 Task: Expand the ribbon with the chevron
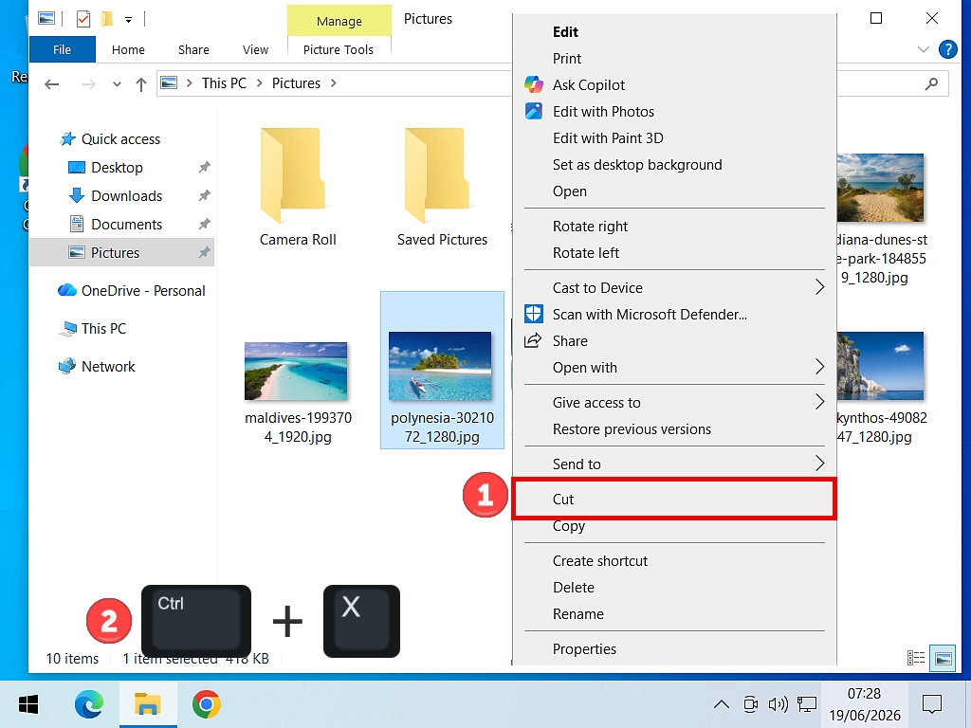924,49
